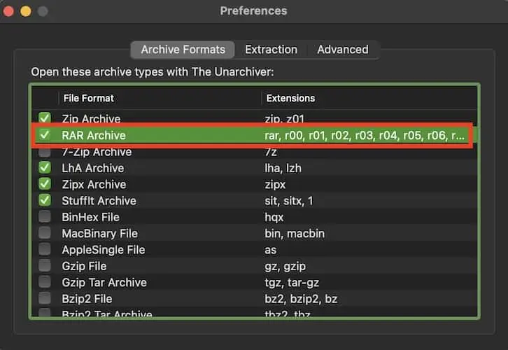The width and height of the screenshot is (508, 350).
Task: Click the 'bin, macbin' extensions cell
Action: point(295,234)
